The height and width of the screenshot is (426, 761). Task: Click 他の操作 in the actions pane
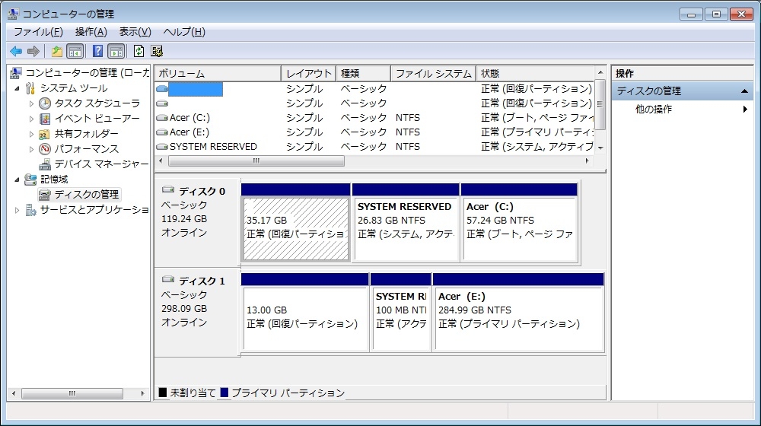tap(654, 110)
